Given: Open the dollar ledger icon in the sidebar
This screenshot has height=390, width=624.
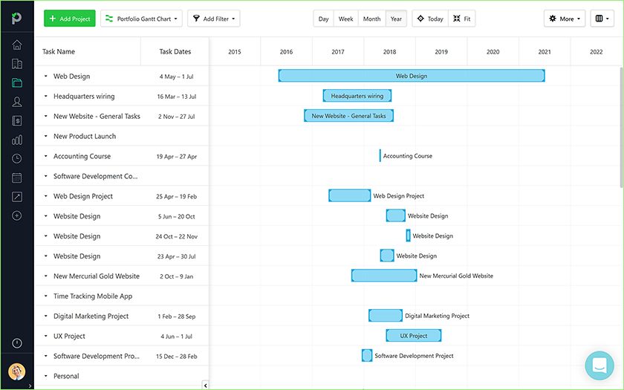Looking at the screenshot, I should [16, 120].
